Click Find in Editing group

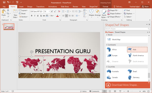[127, 10]
